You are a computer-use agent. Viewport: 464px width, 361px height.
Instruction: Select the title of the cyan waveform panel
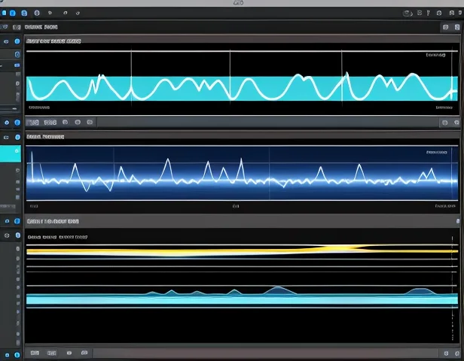[53, 41]
